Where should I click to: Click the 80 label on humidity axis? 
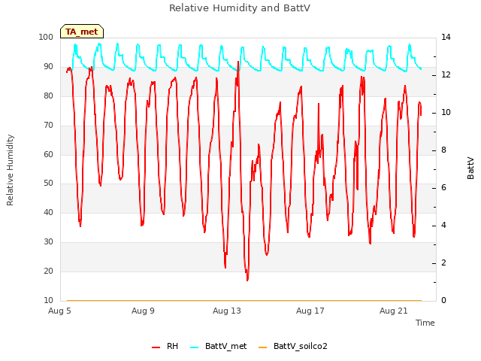pos(48,96)
